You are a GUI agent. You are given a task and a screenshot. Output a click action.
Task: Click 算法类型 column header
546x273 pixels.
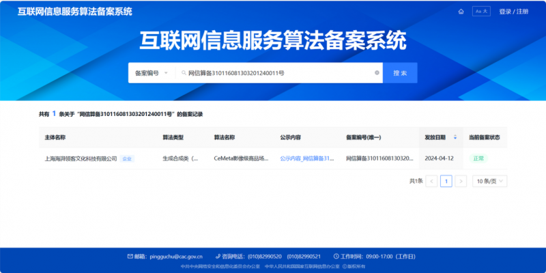173,138
